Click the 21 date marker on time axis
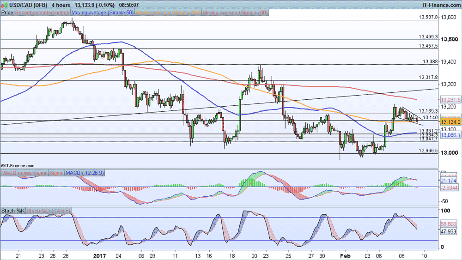Screen dimensions: 462x260 coord(19,256)
